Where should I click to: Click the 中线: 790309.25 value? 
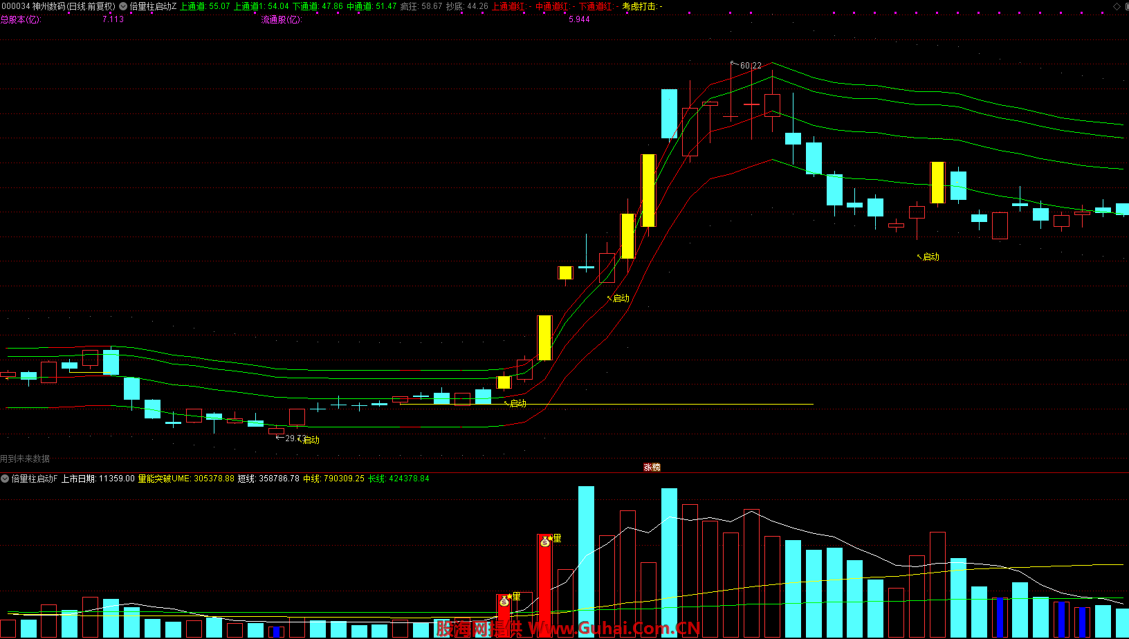(x=334, y=479)
